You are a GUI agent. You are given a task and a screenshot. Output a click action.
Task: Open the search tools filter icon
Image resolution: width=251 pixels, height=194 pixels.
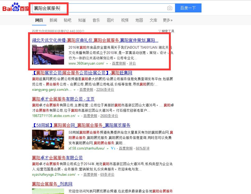coord(160,31)
